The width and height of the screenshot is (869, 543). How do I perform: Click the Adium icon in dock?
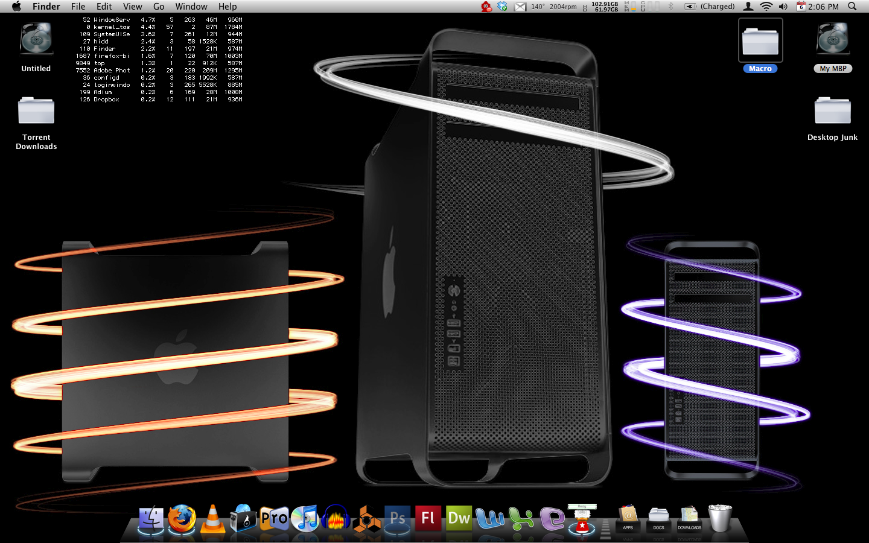coord(582,519)
